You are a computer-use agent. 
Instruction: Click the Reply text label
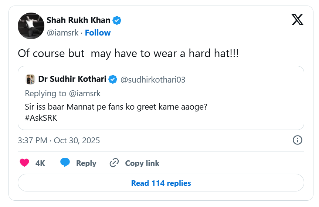click(86, 163)
